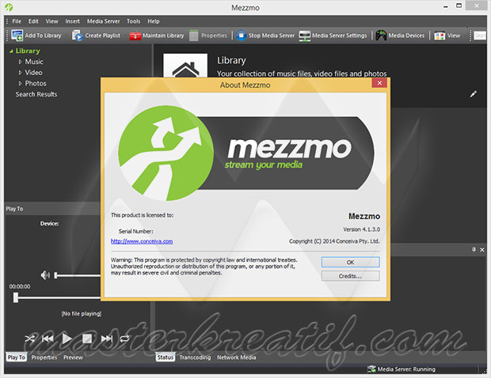The width and height of the screenshot is (491, 378).
Task: Click the search field in toolbar
Action: click(x=480, y=36)
